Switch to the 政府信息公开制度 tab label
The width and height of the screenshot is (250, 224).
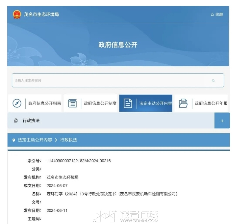click(x=100, y=103)
